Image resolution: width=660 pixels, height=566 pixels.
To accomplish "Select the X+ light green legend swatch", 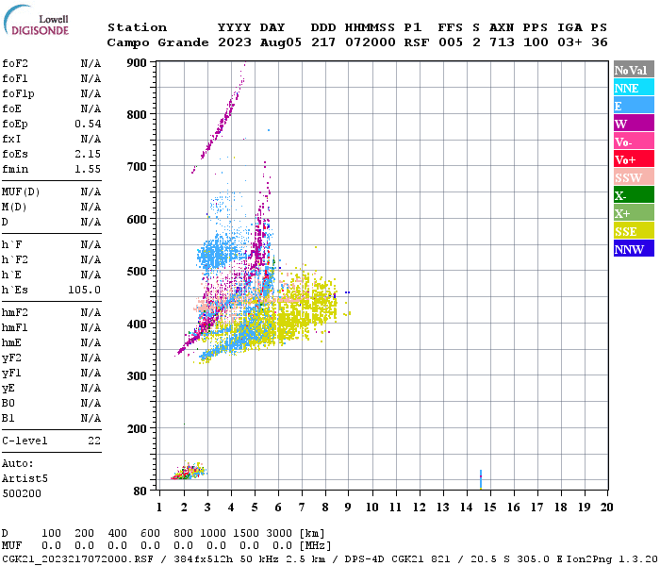I will click(x=634, y=212).
